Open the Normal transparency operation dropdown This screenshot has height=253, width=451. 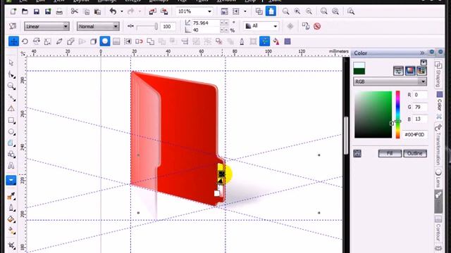point(116,27)
